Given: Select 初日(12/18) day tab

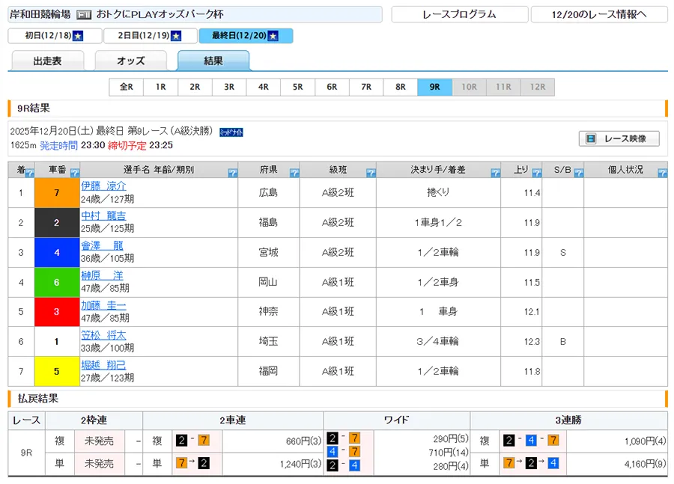Looking at the screenshot, I should click(x=53, y=36).
